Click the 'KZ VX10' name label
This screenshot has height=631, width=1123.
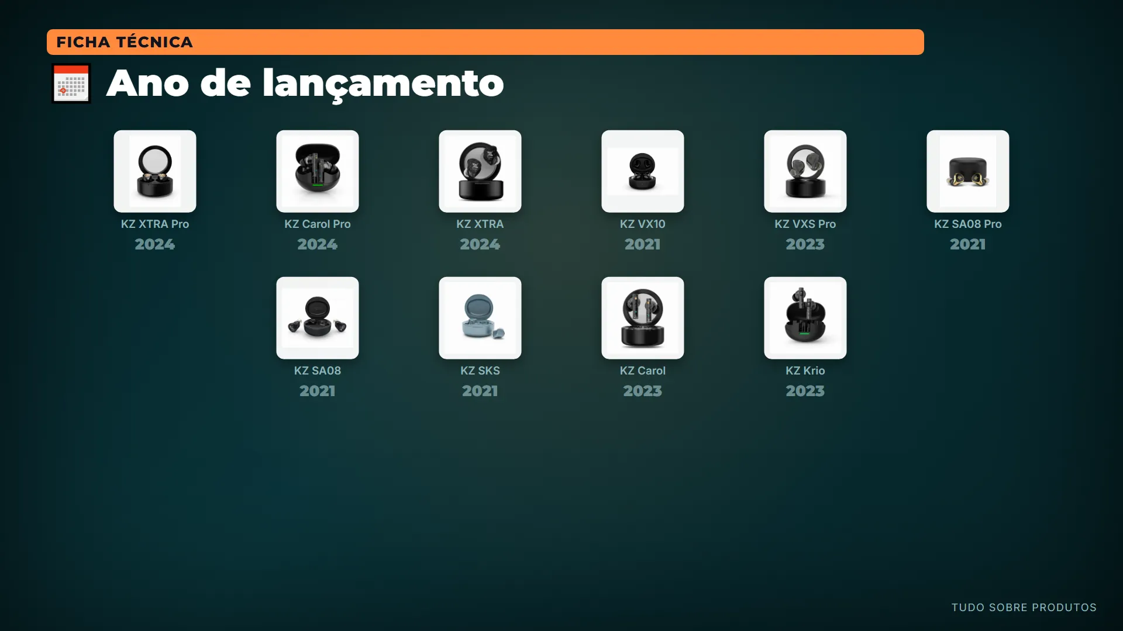coord(643,224)
